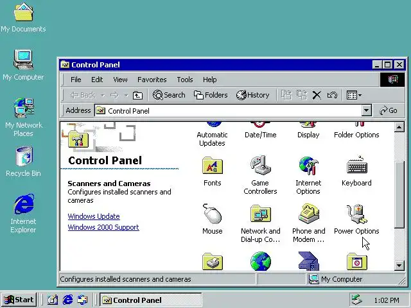The height and width of the screenshot is (308, 411).
Task: Click the Back button
Action: click(x=83, y=95)
